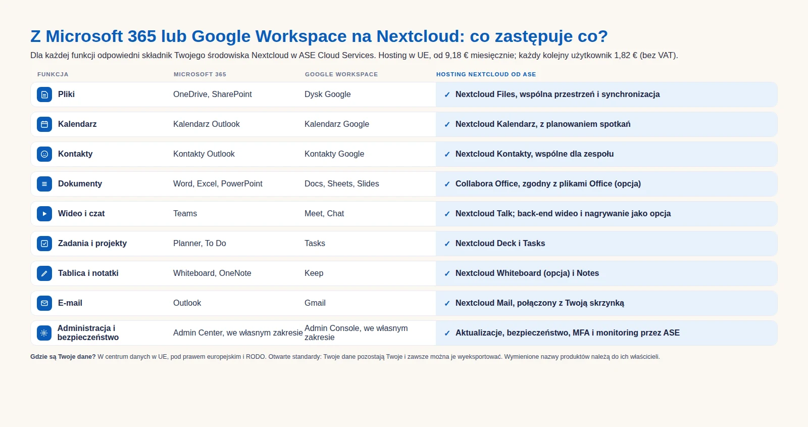Click the Zadania i projekty checkbox icon

pyautogui.click(x=44, y=244)
